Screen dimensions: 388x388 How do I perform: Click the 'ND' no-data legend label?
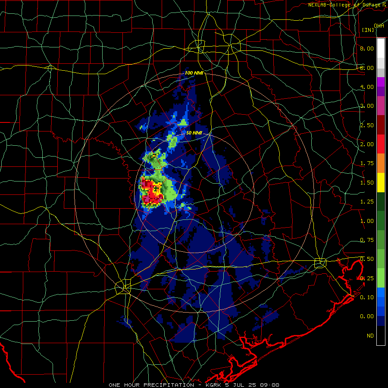370,336
